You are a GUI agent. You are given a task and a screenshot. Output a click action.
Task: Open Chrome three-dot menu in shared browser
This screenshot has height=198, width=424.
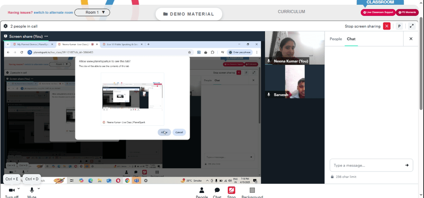coord(257,52)
